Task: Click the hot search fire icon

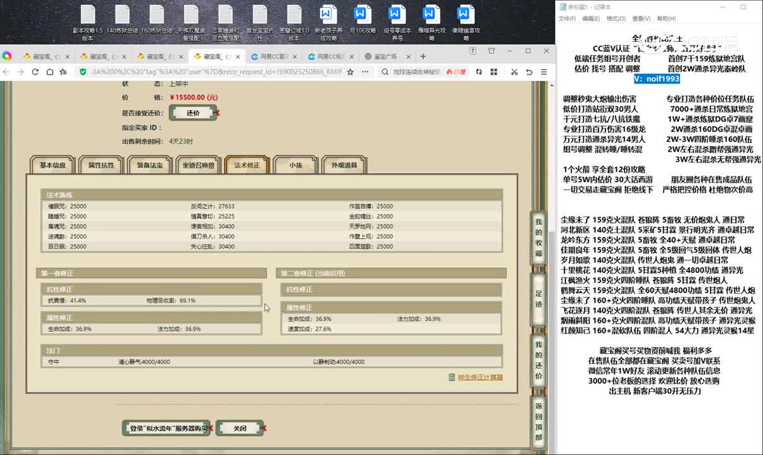Action: (x=450, y=72)
